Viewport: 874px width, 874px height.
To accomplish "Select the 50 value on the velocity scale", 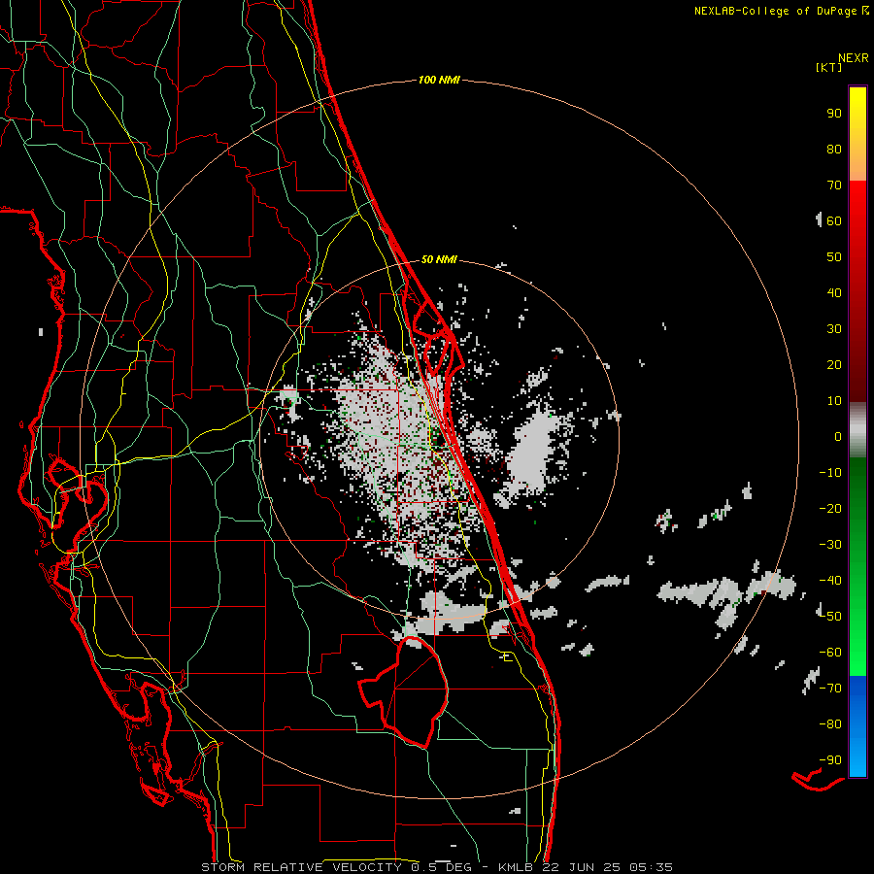I will pos(834,257).
